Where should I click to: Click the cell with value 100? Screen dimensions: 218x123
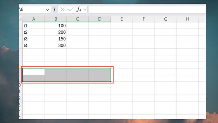[x=56, y=26]
